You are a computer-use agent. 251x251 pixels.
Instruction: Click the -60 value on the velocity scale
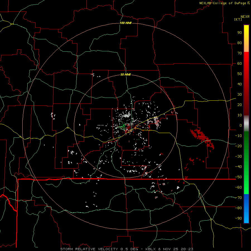click(238, 187)
